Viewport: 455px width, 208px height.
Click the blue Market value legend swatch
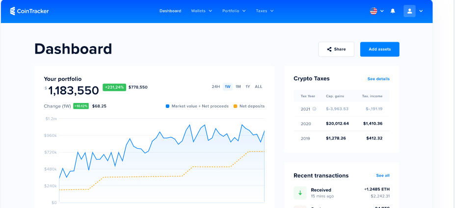pyautogui.click(x=168, y=106)
